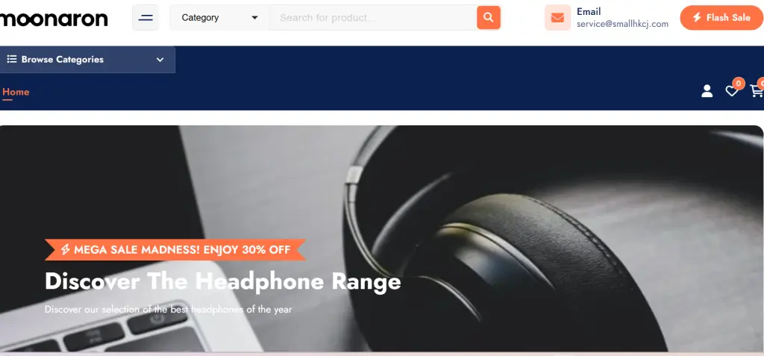Click the service@smallhkcj.com email link

(622, 23)
